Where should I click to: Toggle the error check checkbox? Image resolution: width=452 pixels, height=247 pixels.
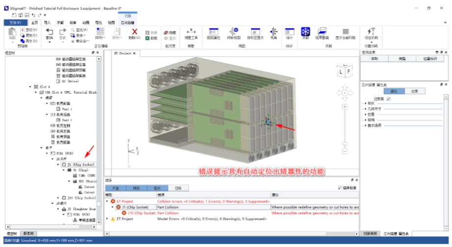[x=340, y=188]
